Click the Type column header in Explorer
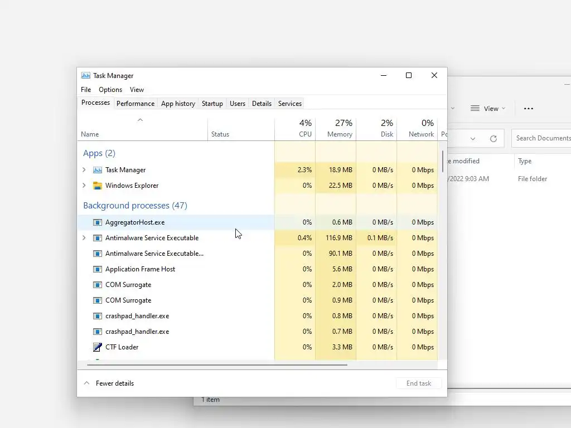This screenshot has height=428, width=571. (x=525, y=161)
